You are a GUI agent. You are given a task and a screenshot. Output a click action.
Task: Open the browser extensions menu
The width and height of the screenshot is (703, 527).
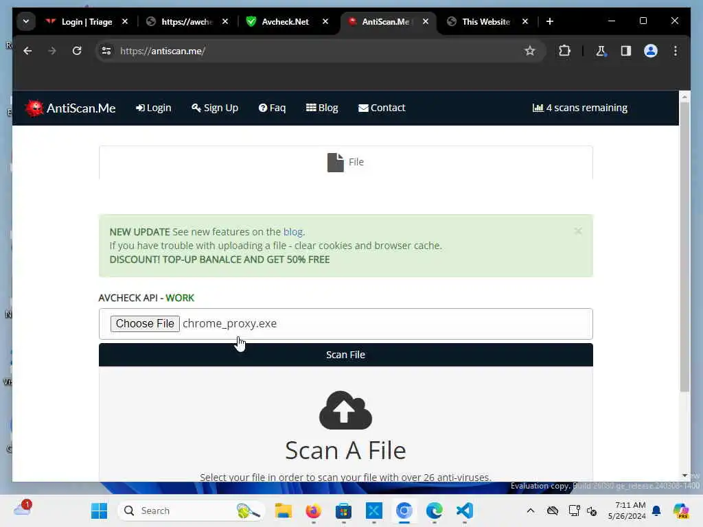pyautogui.click(x=564, y=51)
